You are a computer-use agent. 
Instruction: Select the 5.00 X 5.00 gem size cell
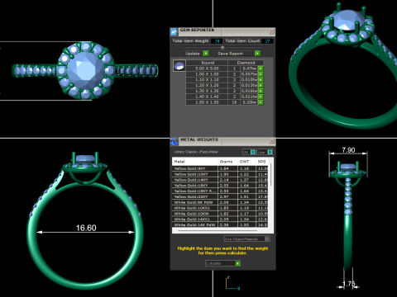[207, 68]
